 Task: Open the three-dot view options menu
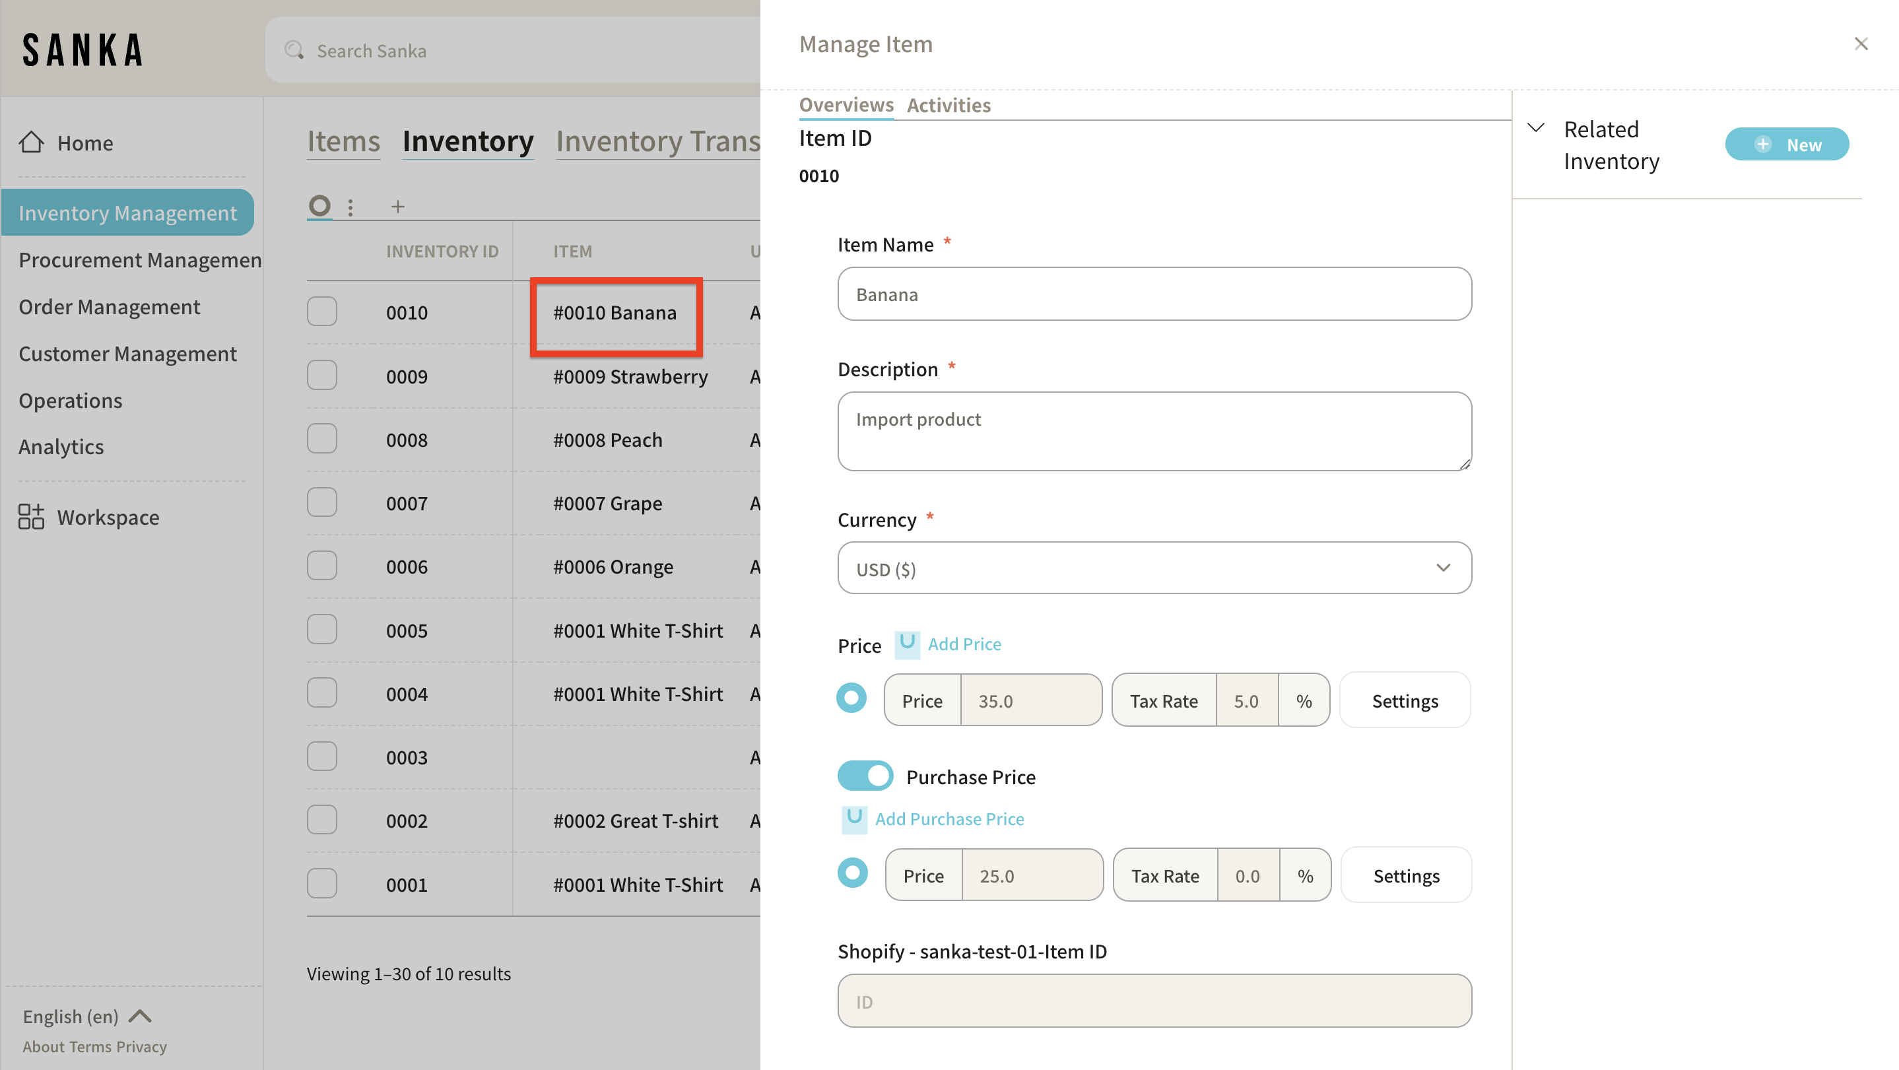point(351,207)
